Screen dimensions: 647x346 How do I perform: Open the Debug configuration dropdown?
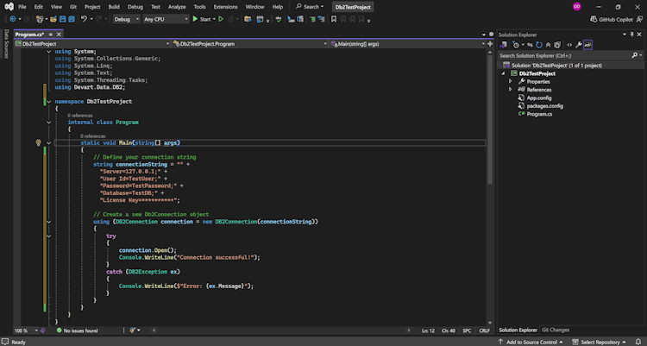coord(126,18)
